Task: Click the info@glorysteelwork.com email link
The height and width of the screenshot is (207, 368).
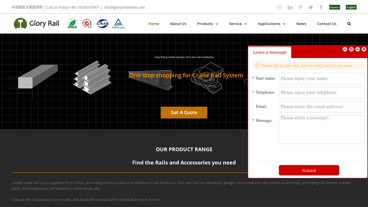Action: coord(124,7)
